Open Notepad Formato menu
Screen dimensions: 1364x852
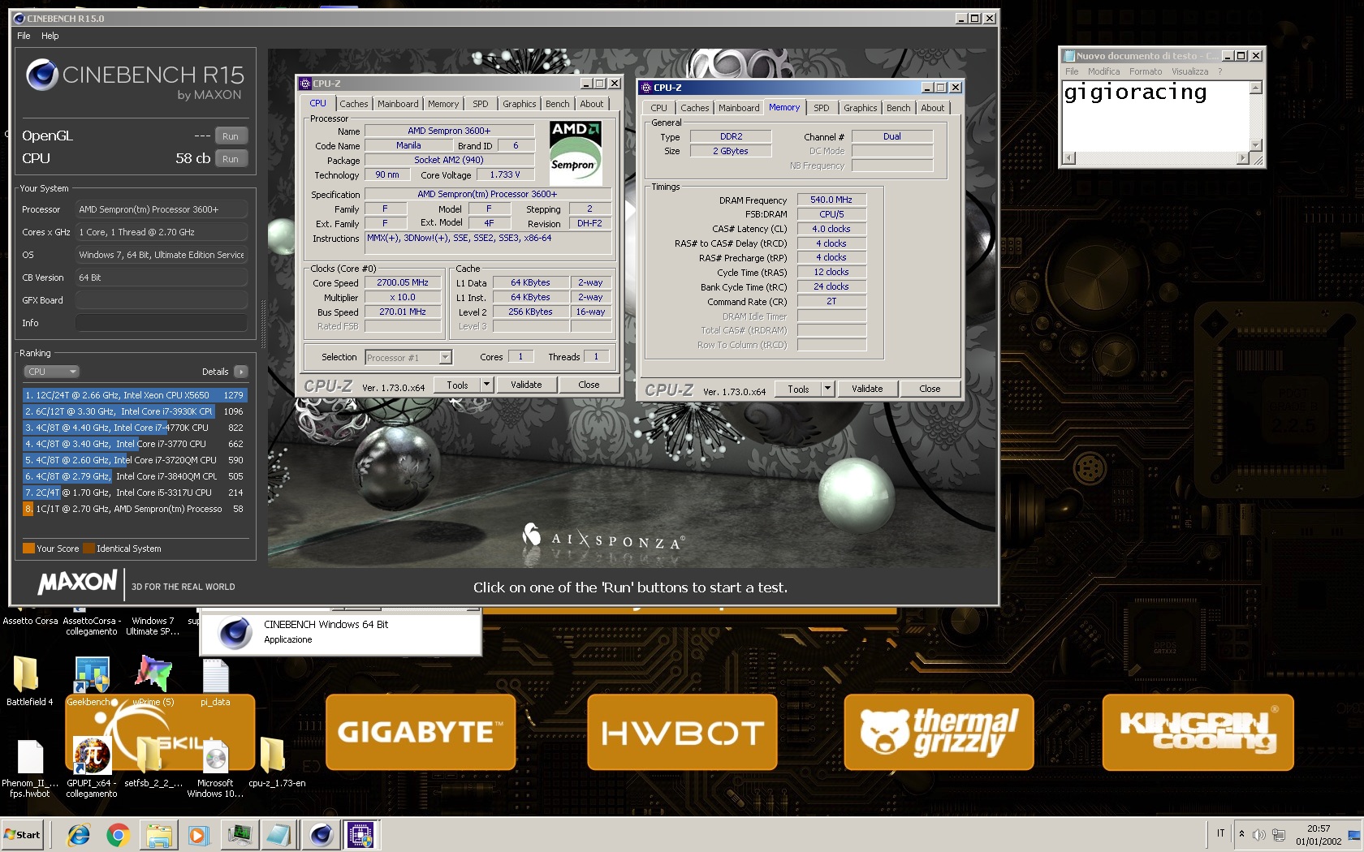(x=1146, y=71)
